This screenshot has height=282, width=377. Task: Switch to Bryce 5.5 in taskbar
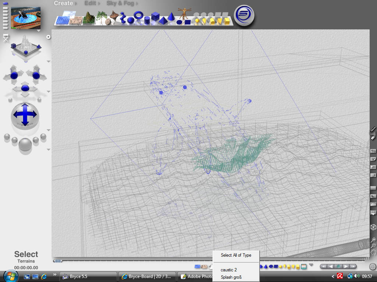88,276
